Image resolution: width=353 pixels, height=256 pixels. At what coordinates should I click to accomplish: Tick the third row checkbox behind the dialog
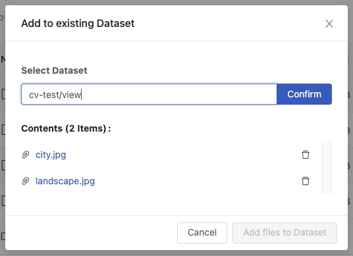click(3, 165)
